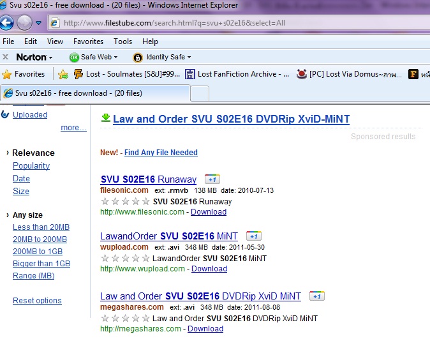The image size is (430, 348).
Task: Select the Relevance sort option
Action: [33, 153]
